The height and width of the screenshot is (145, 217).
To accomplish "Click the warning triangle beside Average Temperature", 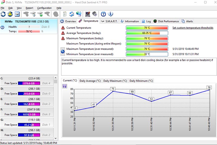I will (63, 33).
